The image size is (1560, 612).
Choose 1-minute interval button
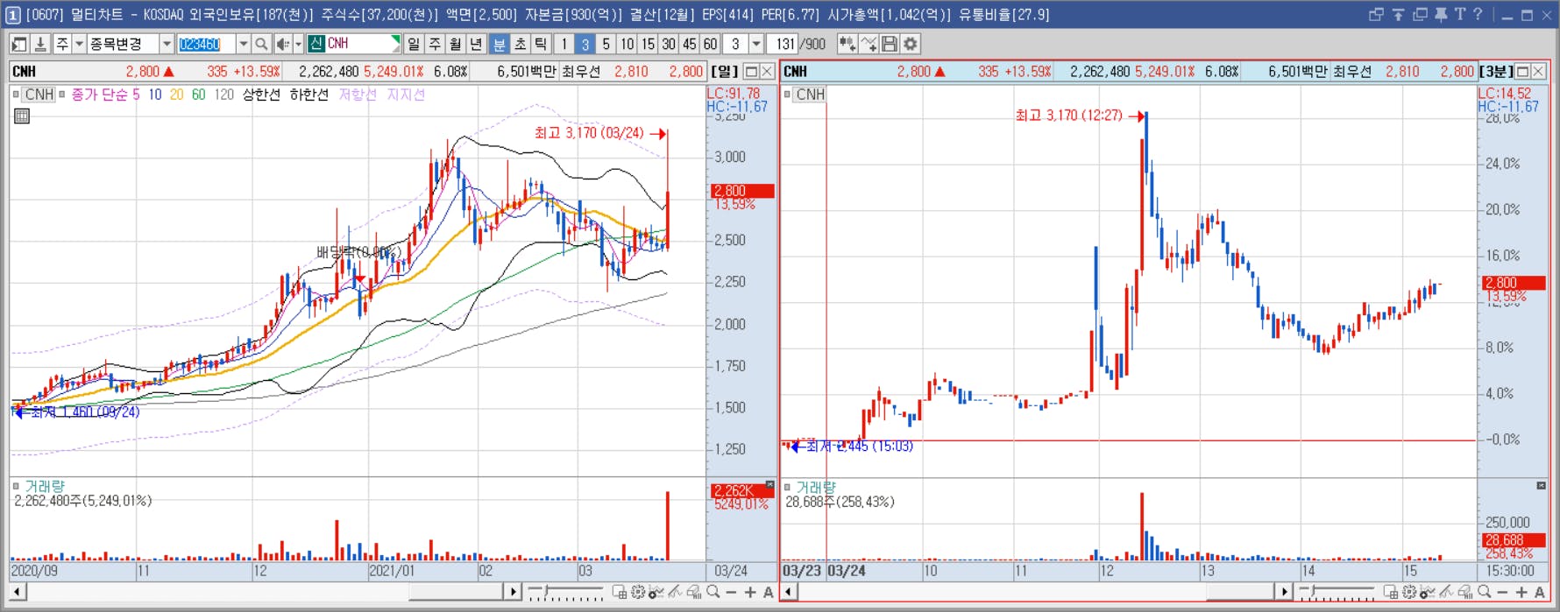564,44
